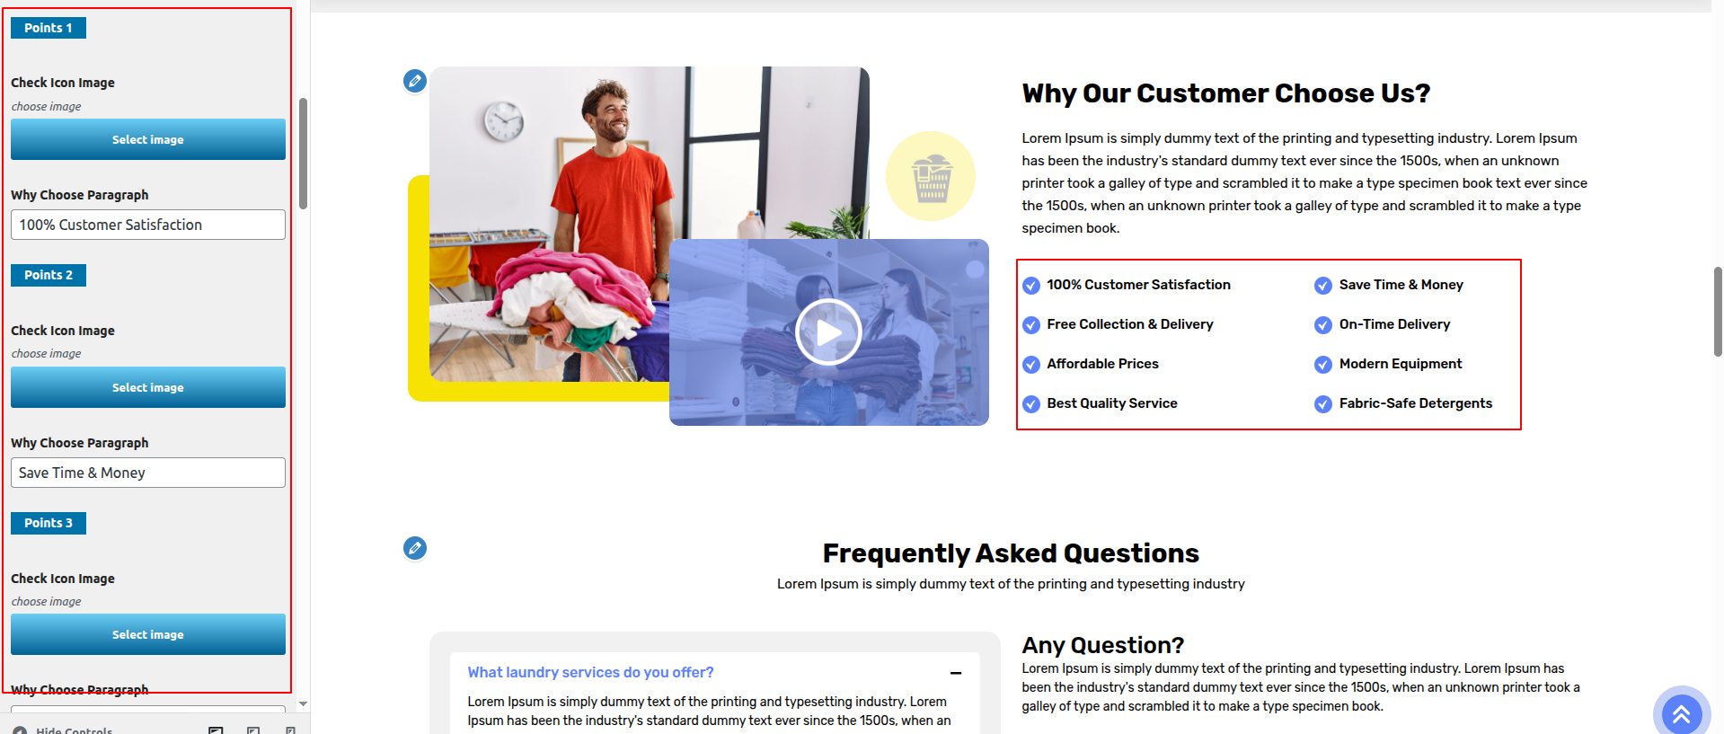The image size is (1724, 734).
Task: Select image for Points 1 check icon
Action: (x=148, y=139)
